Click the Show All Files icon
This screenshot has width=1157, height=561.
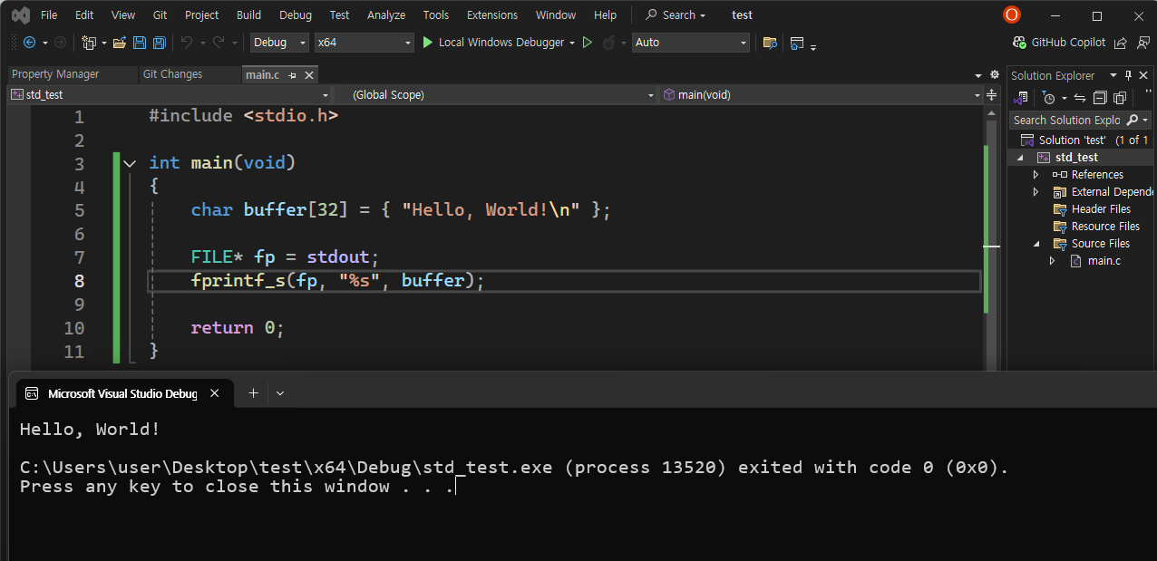1120,98
